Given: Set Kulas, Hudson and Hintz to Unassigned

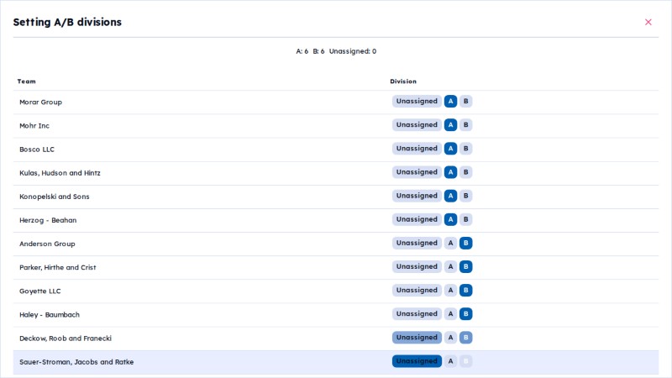Looking at the screenshot, I should click(417, 172).
